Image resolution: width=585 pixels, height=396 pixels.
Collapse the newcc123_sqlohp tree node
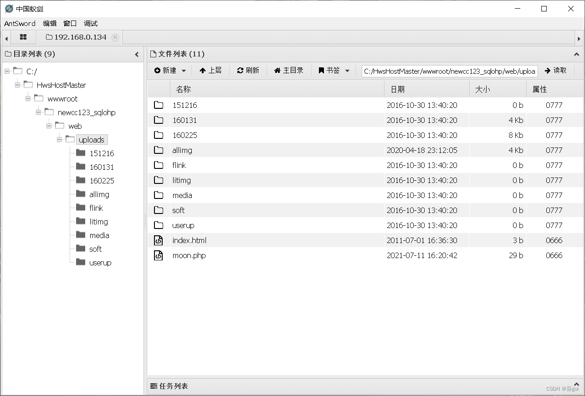(38, 112)
